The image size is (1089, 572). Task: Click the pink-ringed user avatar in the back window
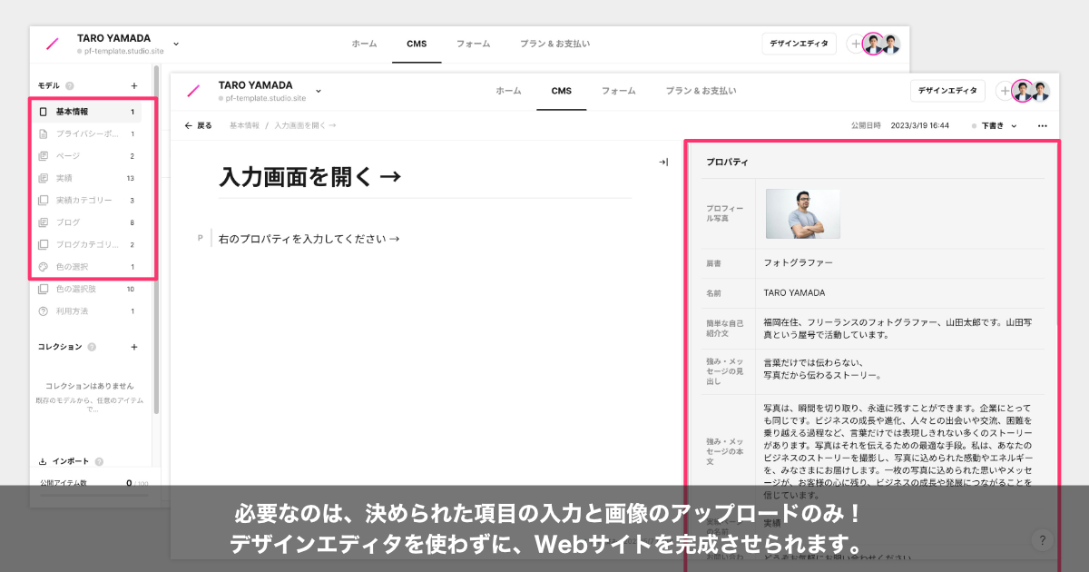point(873,44)
